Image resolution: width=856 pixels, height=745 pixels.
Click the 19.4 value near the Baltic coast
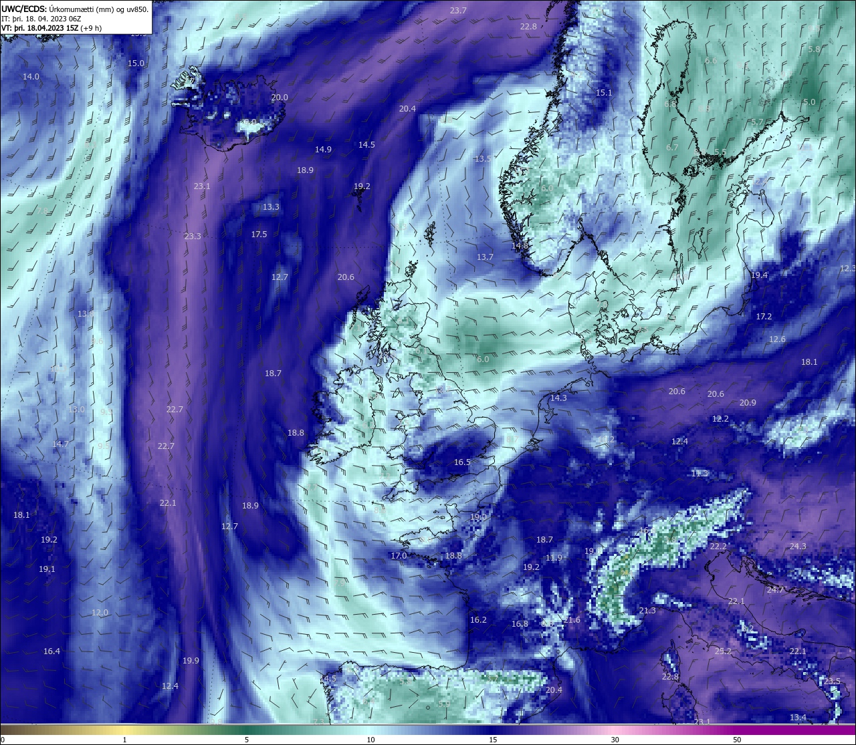(x=759, y=275)
